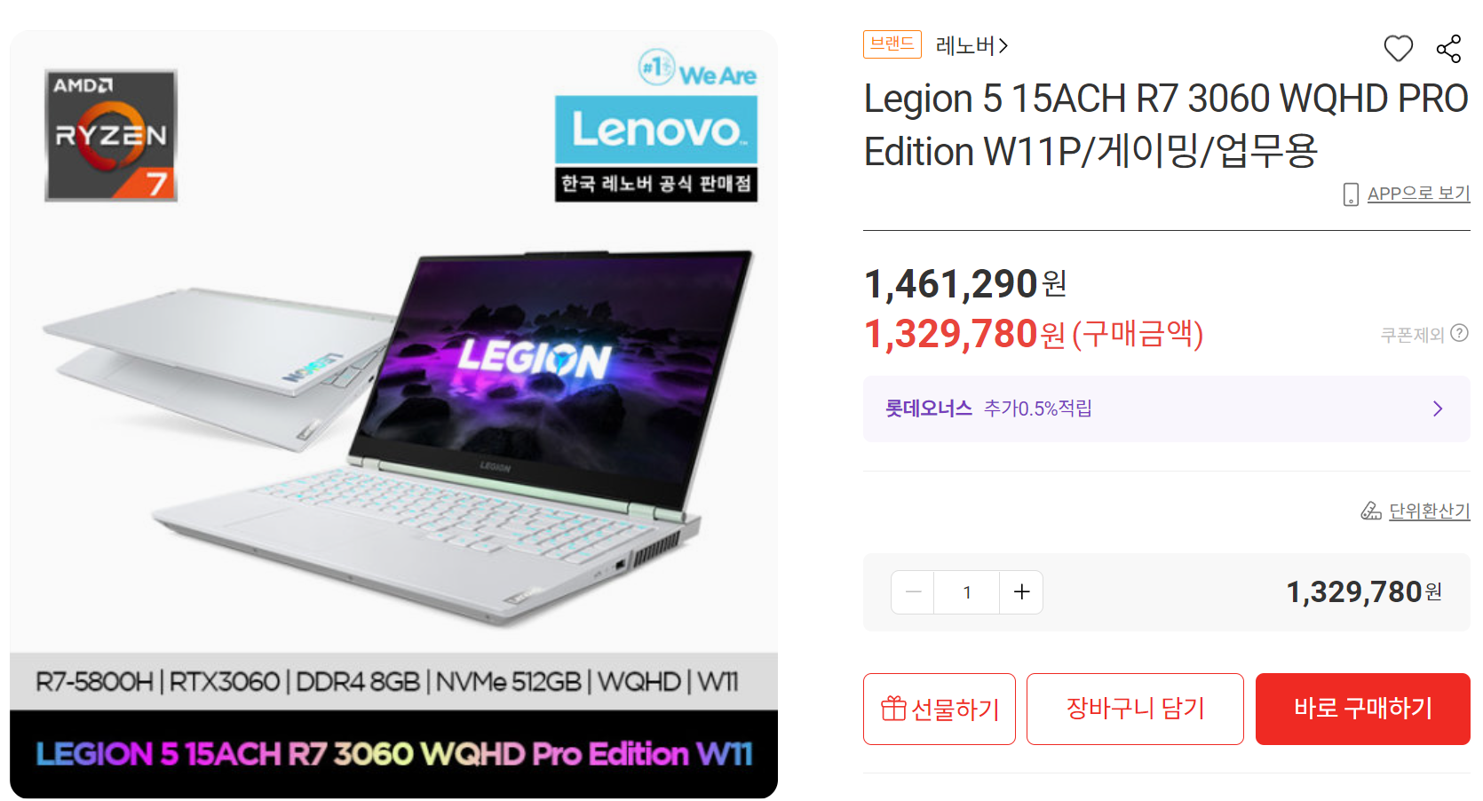Open APP으로 보기 link
The height and width of the screenshot is (801, 1483).
point(1418,194)
